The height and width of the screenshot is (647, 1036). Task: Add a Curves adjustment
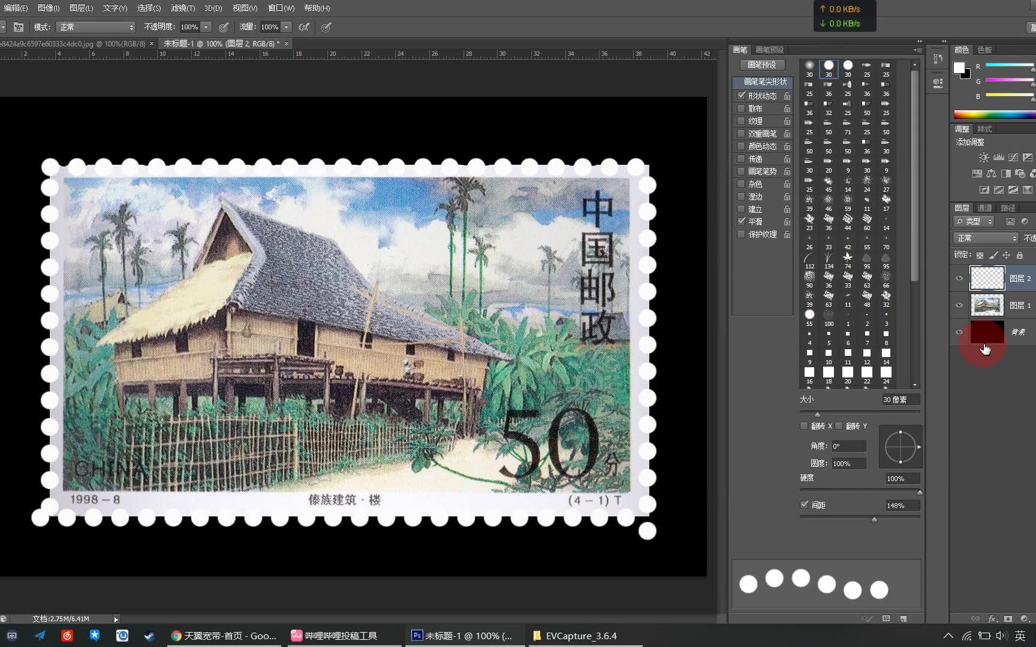(x=1013, y=158)
